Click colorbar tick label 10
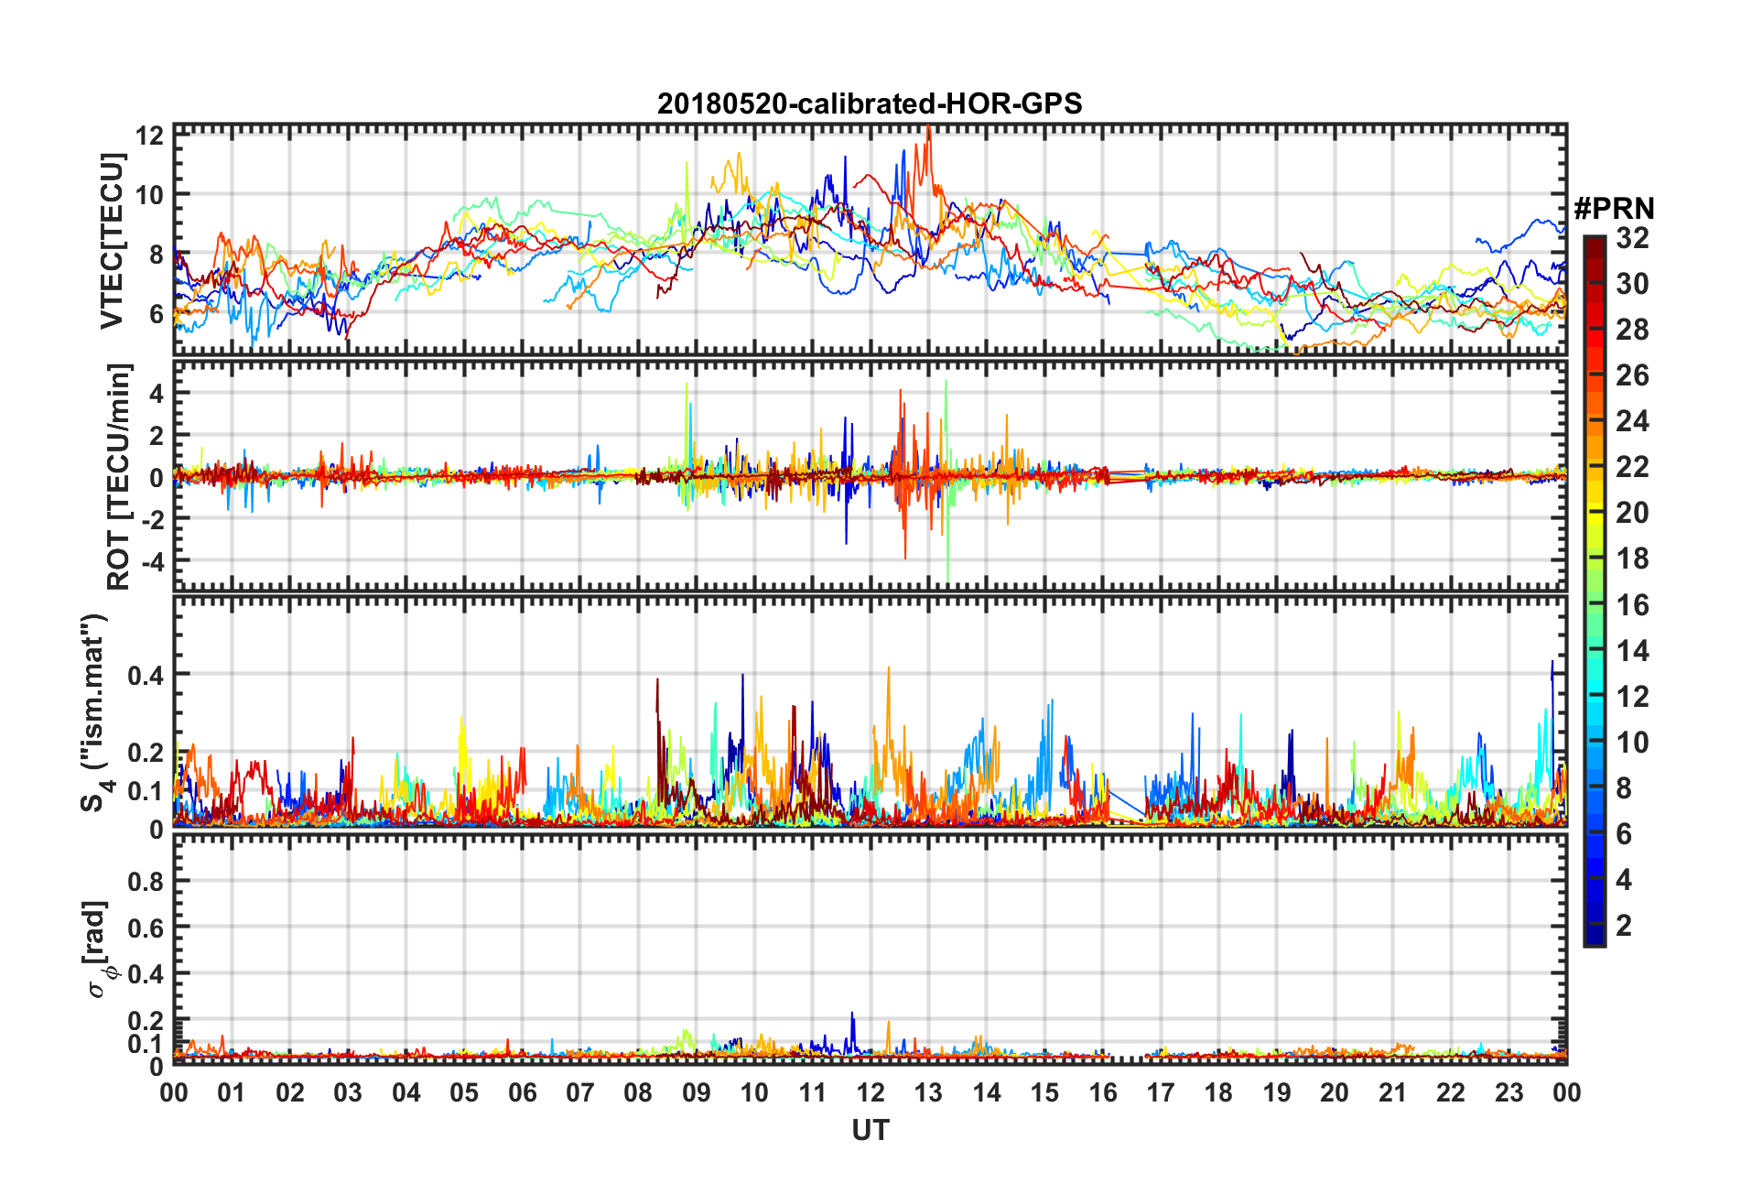1741x1183 pixels. (1632, 743)
